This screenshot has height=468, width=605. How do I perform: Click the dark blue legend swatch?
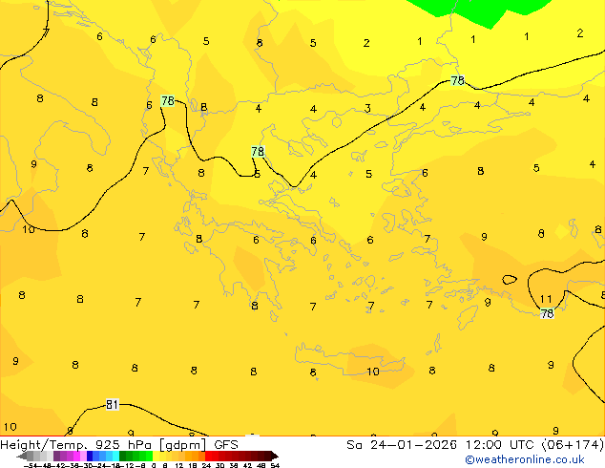90,456
